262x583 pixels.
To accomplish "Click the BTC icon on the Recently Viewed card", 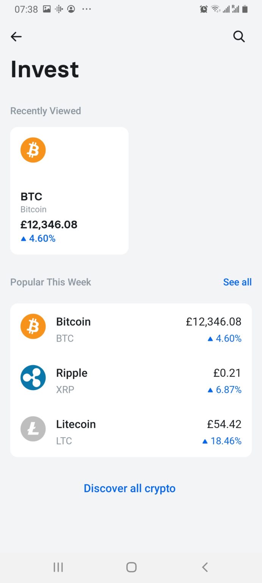I will pos(33,150).
